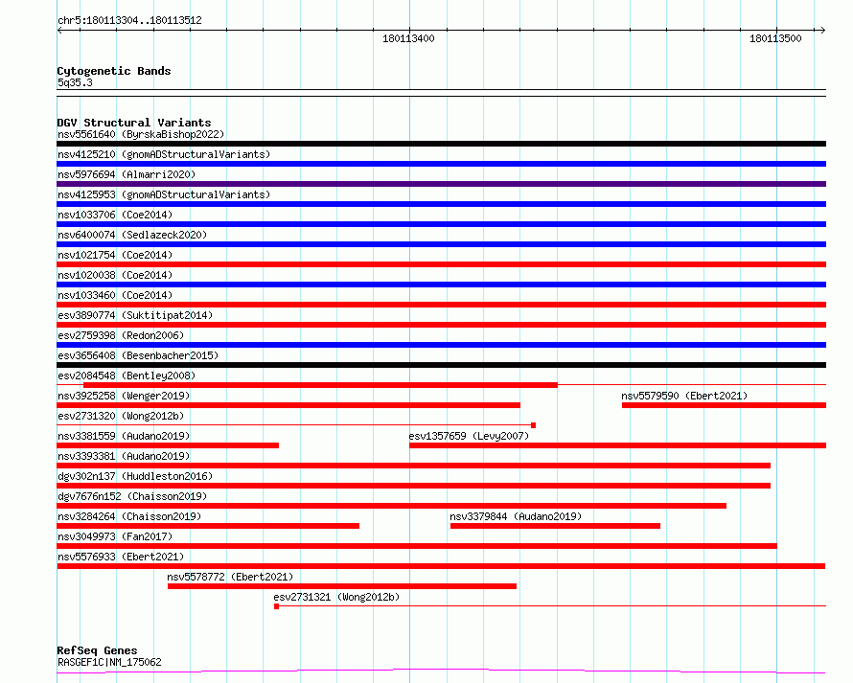Open esv1357659 (Levy2007) label
The width and height of the screenshot is (853, 683).
click(469, 436)
